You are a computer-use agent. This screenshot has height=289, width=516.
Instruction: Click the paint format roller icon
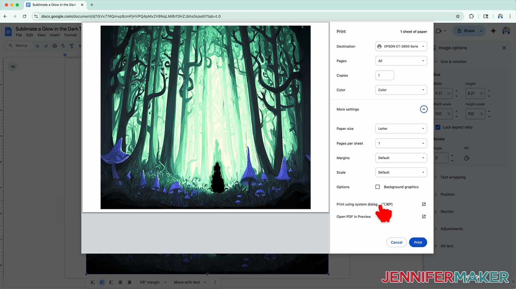coord(71,46)
